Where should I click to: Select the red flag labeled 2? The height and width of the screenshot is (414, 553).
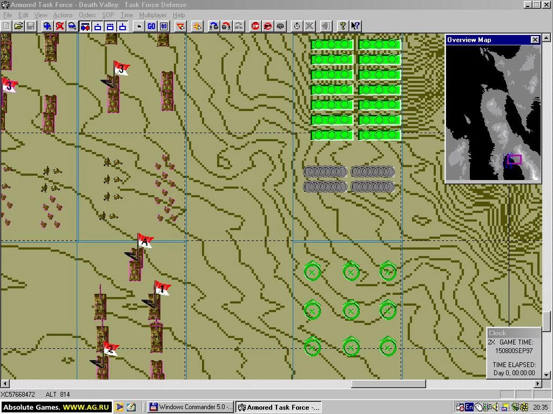(x=111, y=349)
